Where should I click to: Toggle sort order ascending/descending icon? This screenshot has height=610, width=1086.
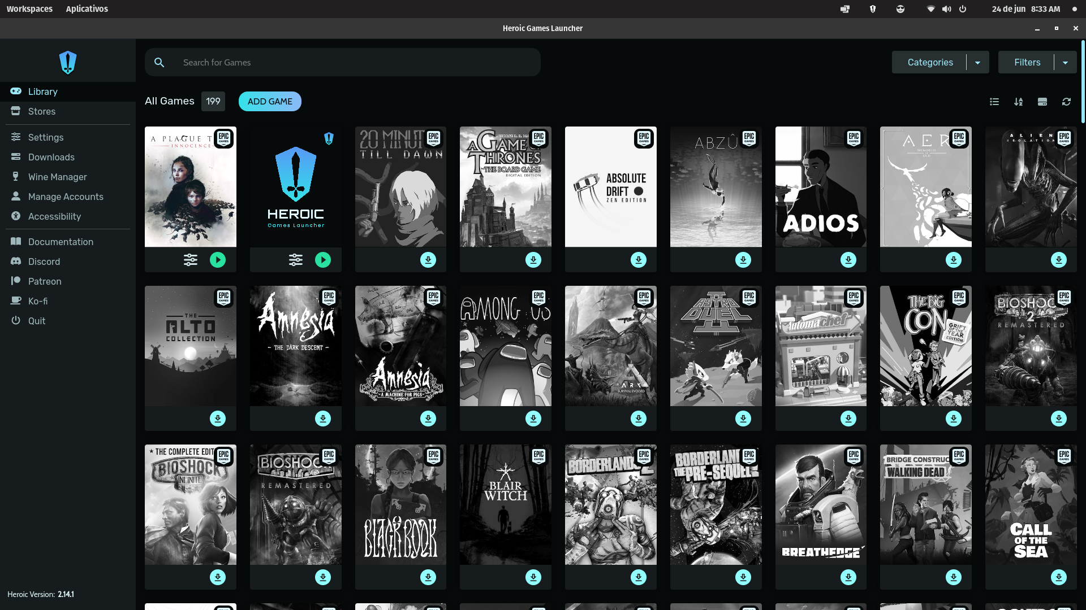pos(1018,102)
